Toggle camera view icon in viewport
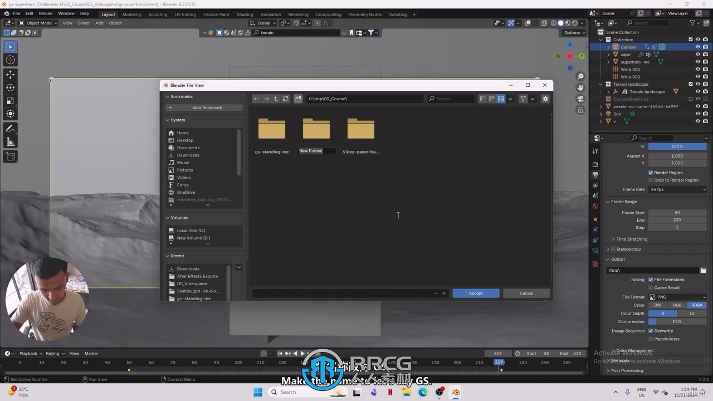Viewport: 713px width, 401px height. [x=580, y=99]
